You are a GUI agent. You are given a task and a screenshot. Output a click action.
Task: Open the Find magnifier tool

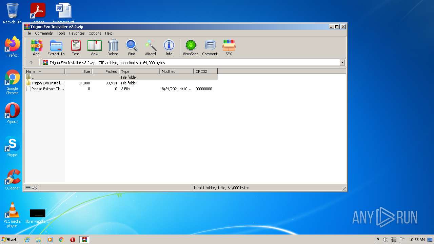coord(132,48)
